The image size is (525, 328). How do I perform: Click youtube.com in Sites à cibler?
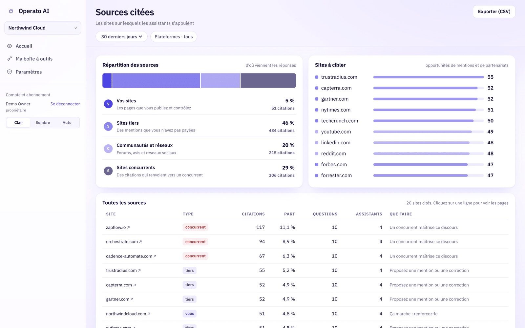click(336, 132)
